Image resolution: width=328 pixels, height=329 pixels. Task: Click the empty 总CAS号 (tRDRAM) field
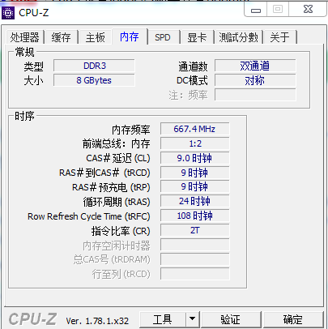(194, 259)
